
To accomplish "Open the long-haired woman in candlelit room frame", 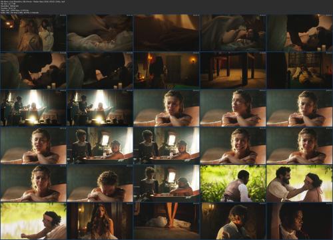I will 100,221.
